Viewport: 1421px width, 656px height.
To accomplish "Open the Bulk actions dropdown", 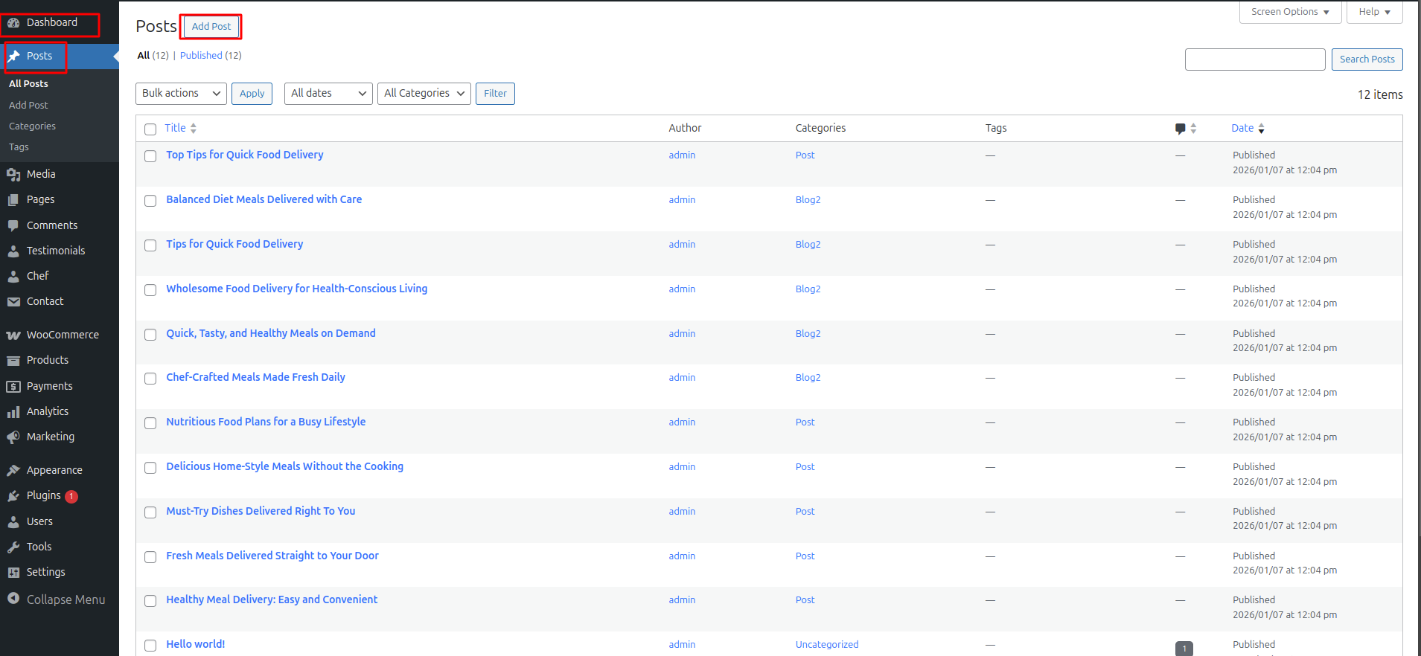I will 181,94.
